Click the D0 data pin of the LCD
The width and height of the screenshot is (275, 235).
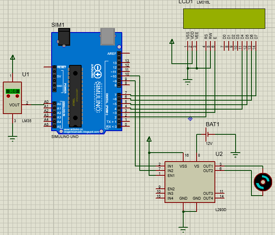[224, 46]
